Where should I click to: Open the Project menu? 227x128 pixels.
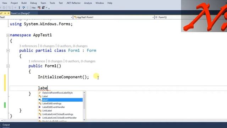point(14,3)
